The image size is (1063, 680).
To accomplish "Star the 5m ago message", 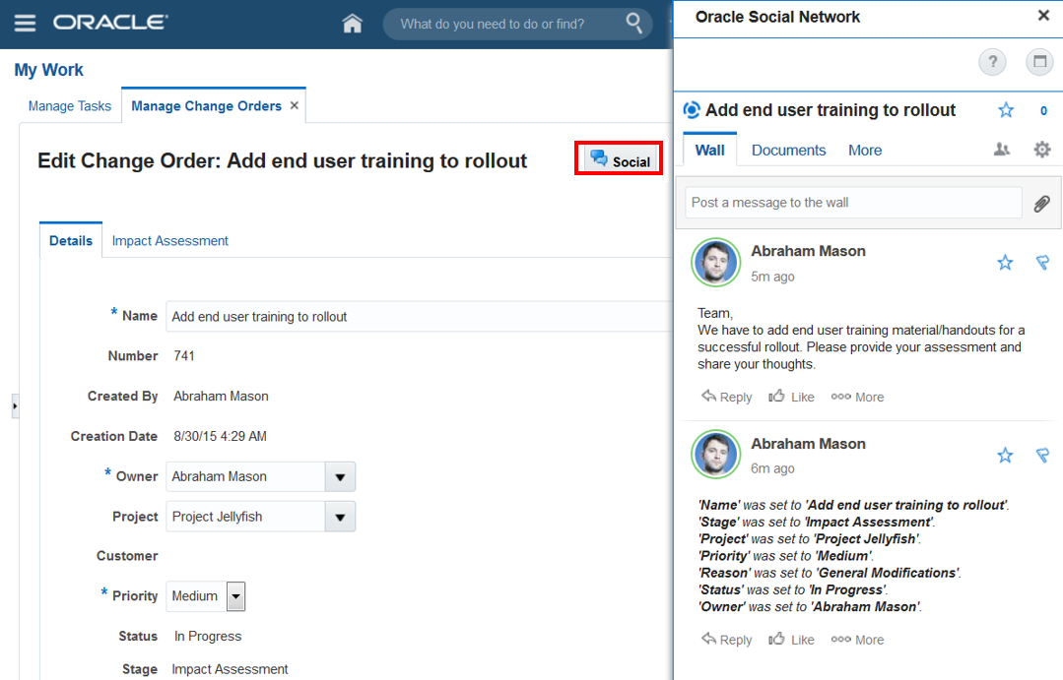I will (x=1005, y=262).
